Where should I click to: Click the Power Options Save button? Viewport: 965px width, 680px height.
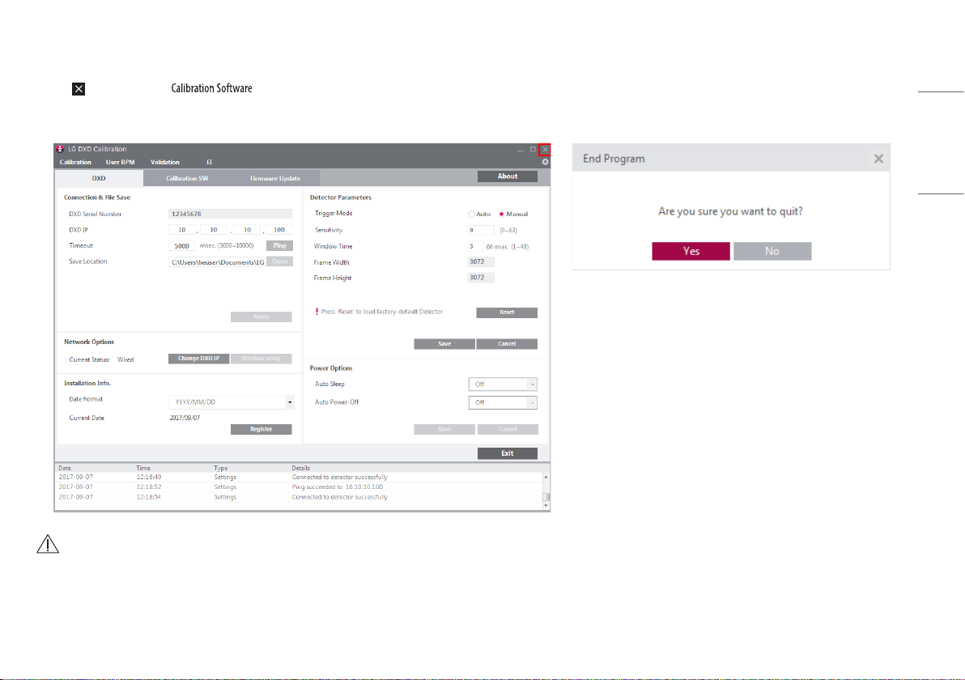[444, 430]
